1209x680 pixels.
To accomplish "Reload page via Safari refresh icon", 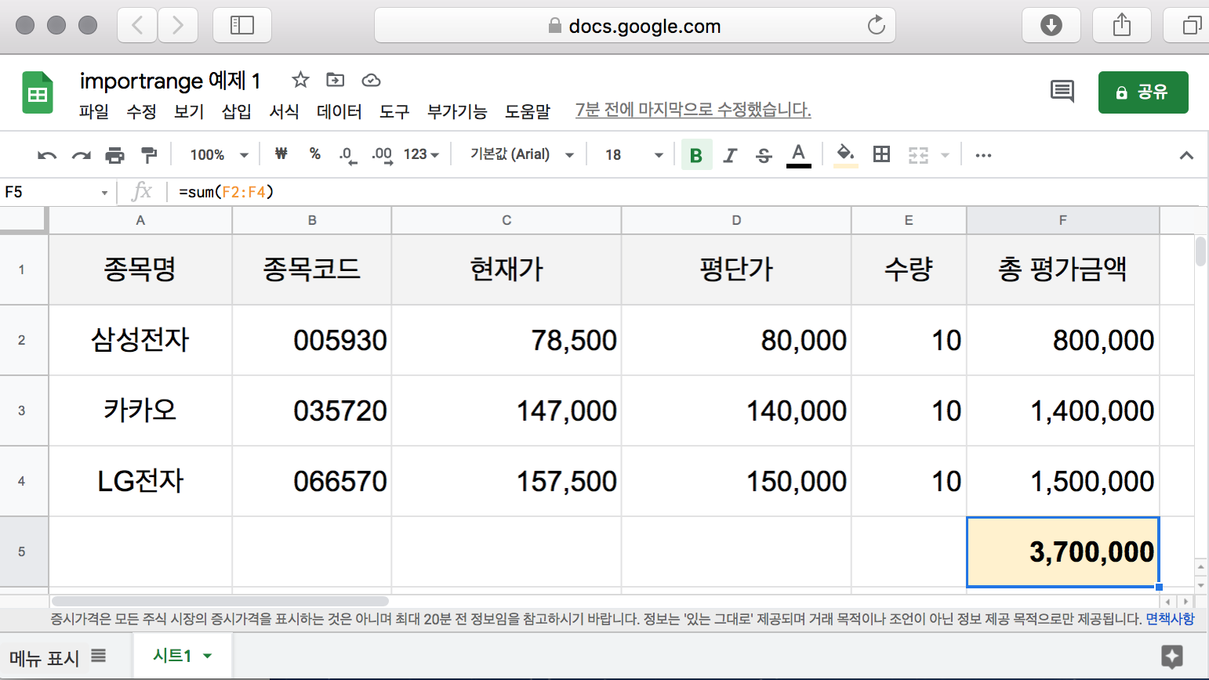I will (876, 26).
